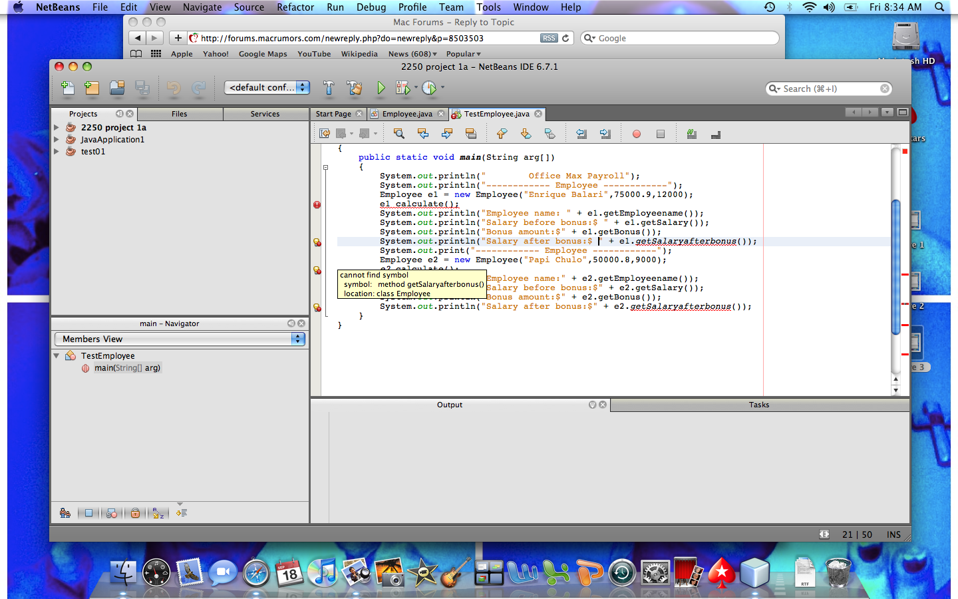
Task: Click the Find Previous Occurrence arrow icon
Action: pyautogui.click(x=422, y=134)
